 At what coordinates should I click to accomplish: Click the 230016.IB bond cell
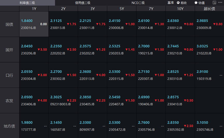(34, 24)
